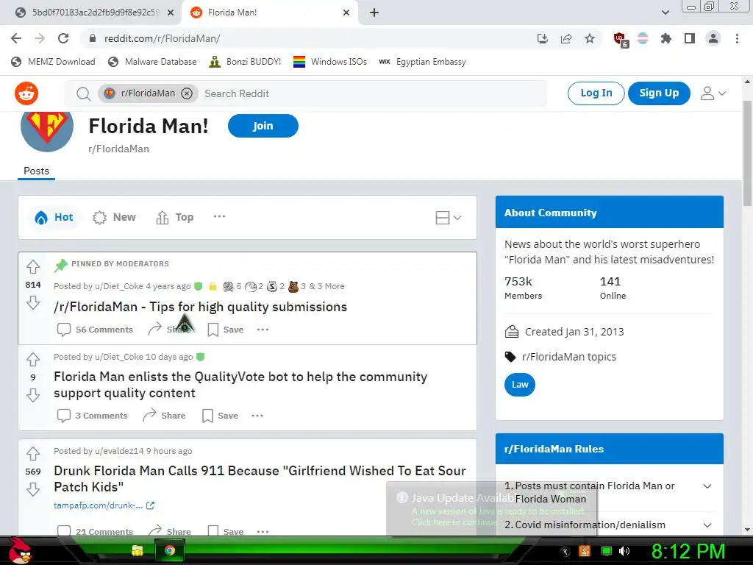753x565 pixels.
Task: Click the Log In button
Action: pos(596,93)
